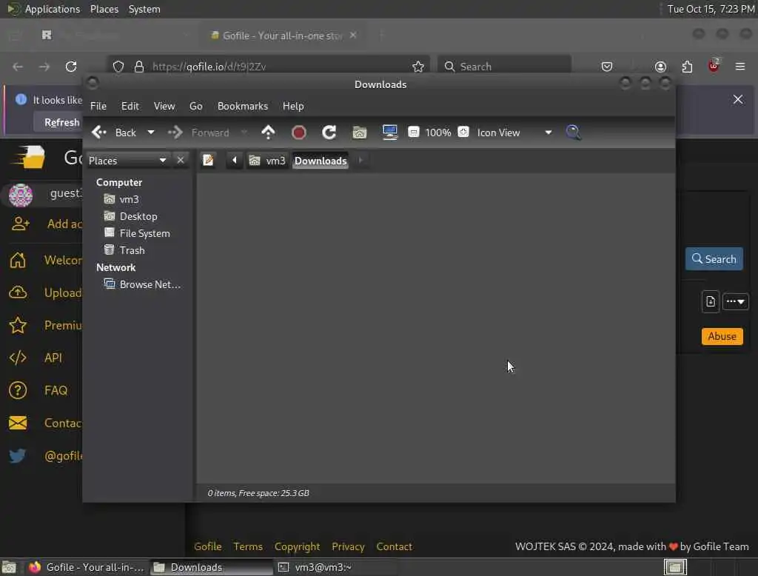758x576 pixels.
Task: Open file search magnifier in Caja
Action: pyautogui.click(x=574, y=132)
